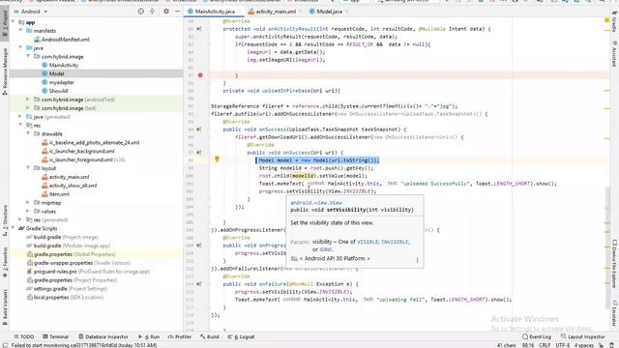Image resolution: width=619 pixels, height=348 pixels.
Task: Open the Build tool window
Action: (x=209, y=337)
